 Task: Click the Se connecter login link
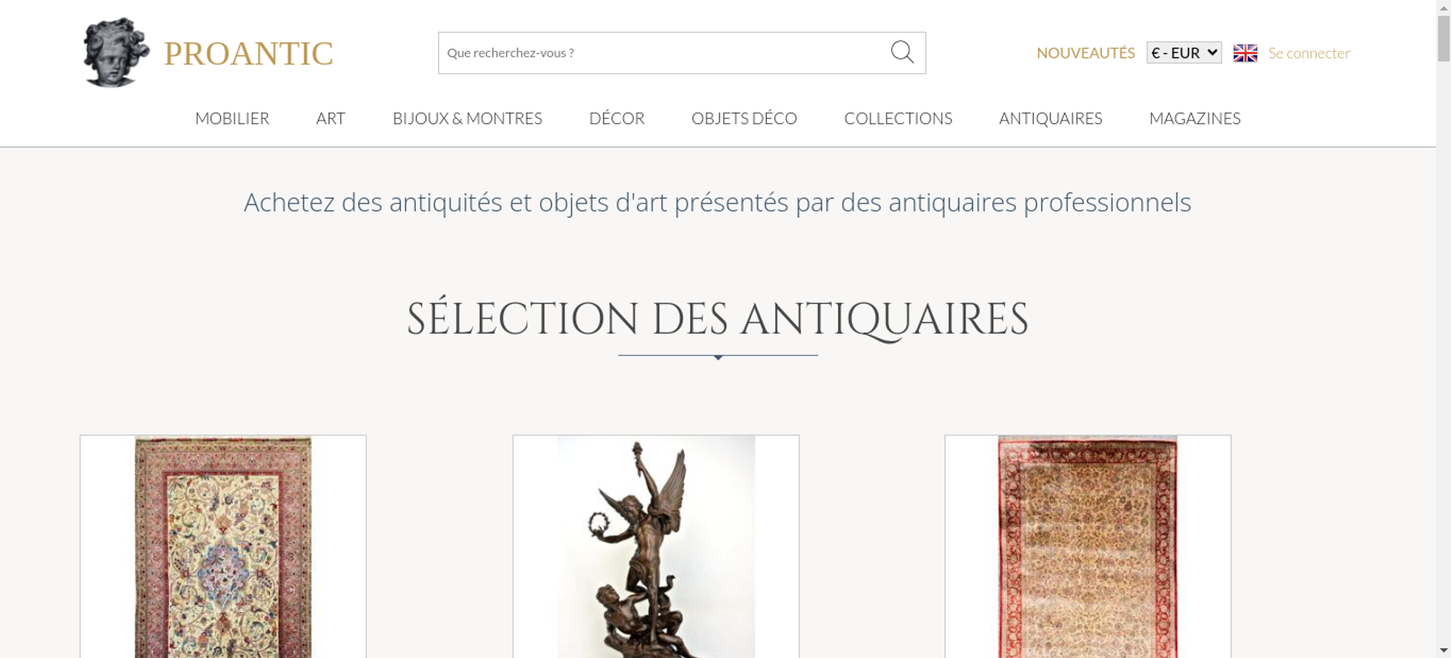coord(1309,53)
